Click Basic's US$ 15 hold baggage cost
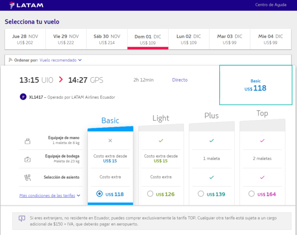Viewport: 297px width, 235px height. pyautogui.click(x=110, y=161)
